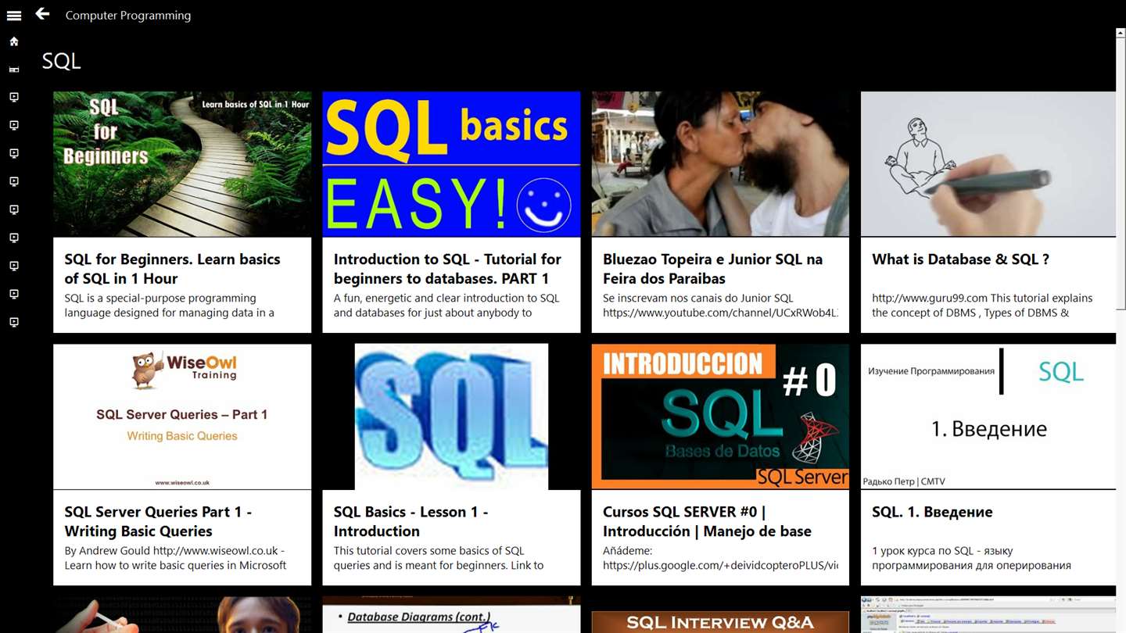Click the guru99.com tutorial description
This screenshot has height=633, width=1126.
[x=982, y=306]
